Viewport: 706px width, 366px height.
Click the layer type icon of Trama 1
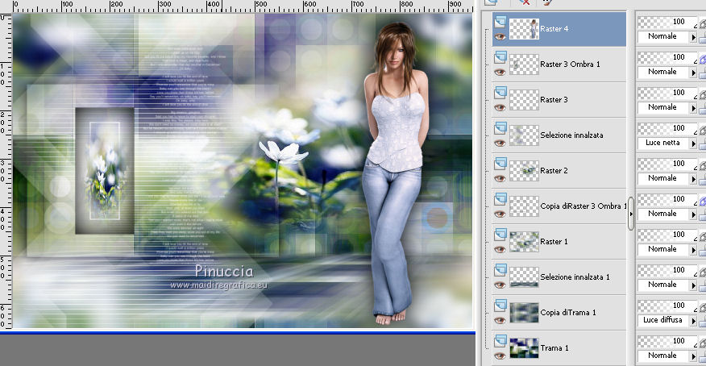[500, 341]
